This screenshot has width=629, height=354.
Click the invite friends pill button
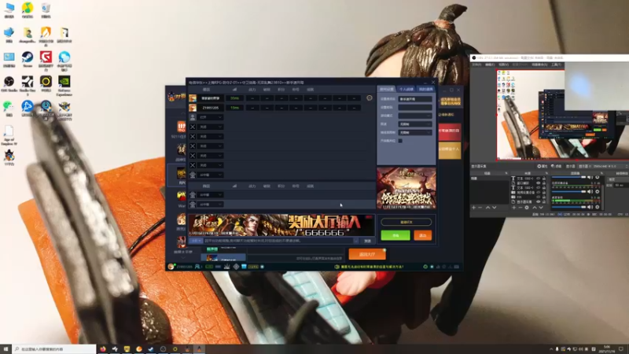click(406, 222)
